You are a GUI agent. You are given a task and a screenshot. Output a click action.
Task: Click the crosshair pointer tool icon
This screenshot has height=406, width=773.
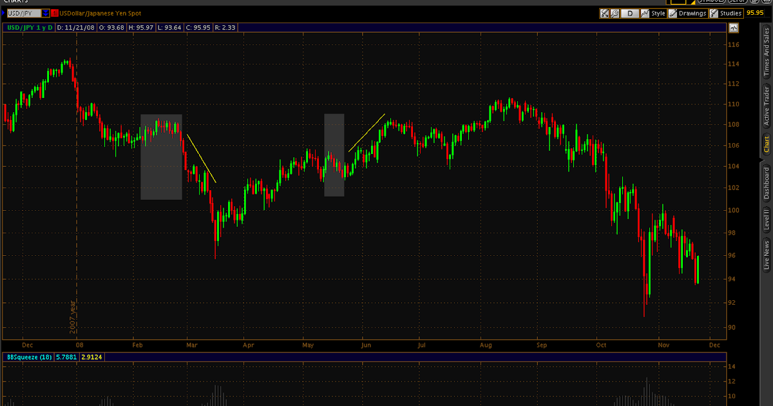pos(604,13)
